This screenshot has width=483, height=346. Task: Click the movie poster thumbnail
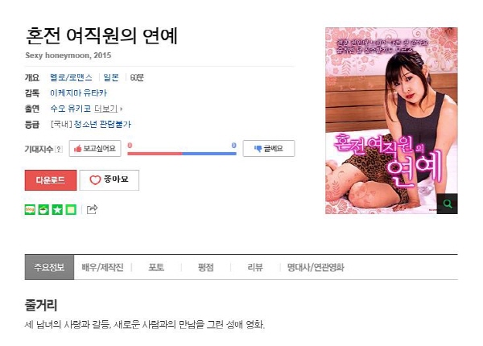[x=391, y=121]
